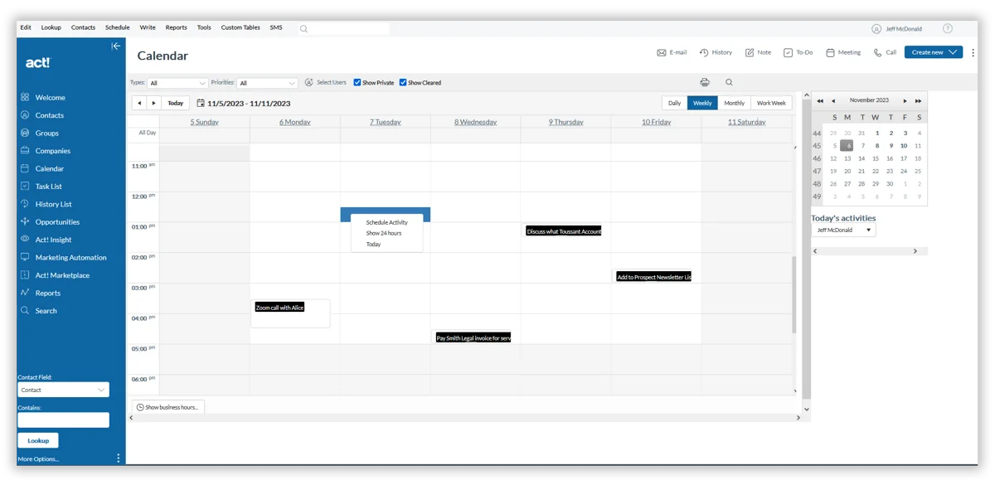Viewport: 995px width, 485px height.
Task: Choose Schedule Activity from context menu
Action: 387,222
